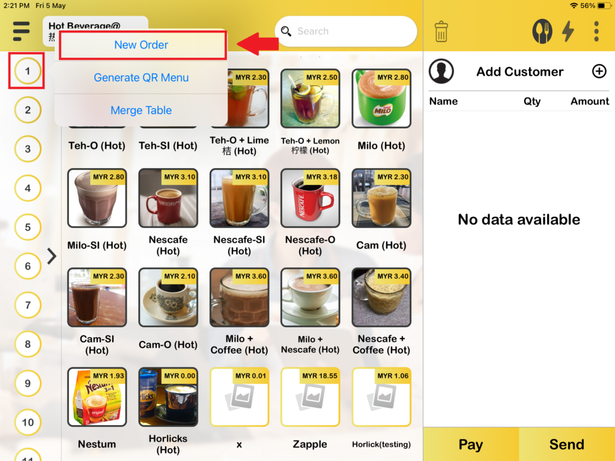This screenshot has height=461, width=615.
Task: Open the three-dot more options menu
Action: click(x=596, y=31)
